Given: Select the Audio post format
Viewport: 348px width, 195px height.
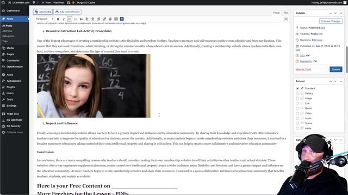Looking at the screenshot, I should click(x=297, y=118).
